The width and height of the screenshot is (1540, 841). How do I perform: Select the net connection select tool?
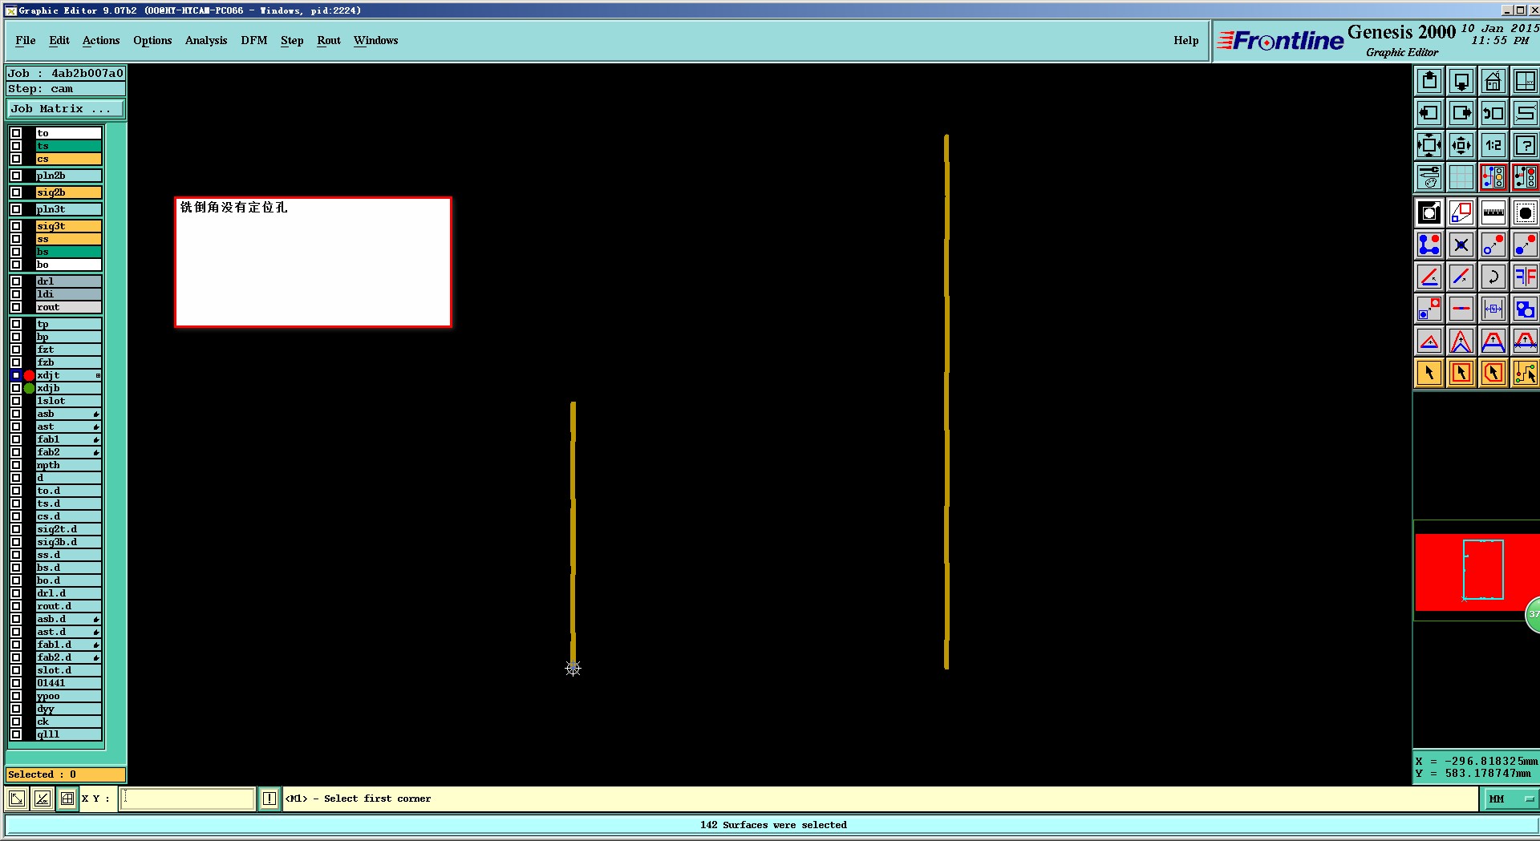click(1525, 373)
